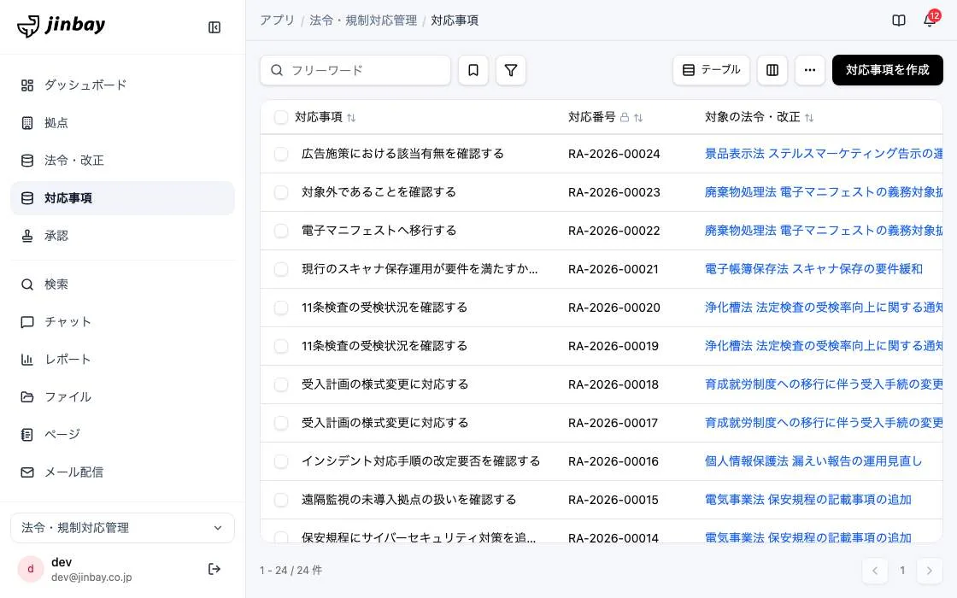Check the row RA-2026-00016 checkbox
The height and width of the screenshot is (598, 957).
pos(281,461)
